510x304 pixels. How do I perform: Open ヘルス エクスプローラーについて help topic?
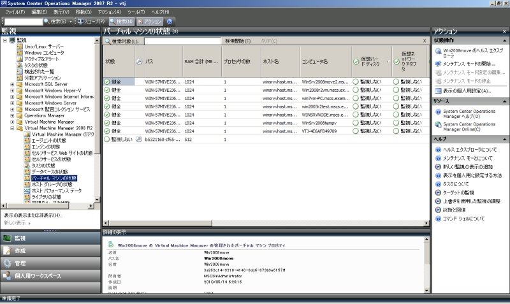[x=466, y=150]
